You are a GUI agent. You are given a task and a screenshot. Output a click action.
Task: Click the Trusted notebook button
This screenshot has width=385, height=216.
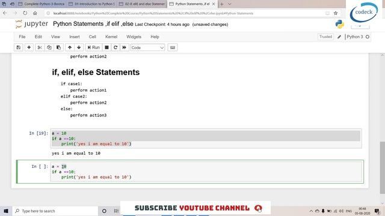[325, 37]
